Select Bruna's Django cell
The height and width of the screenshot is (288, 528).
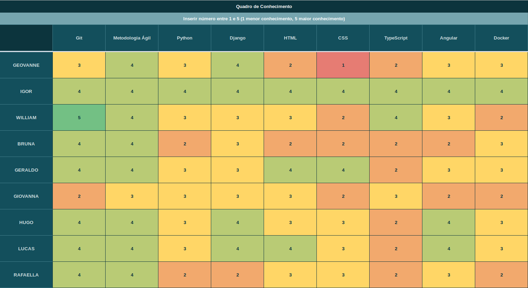[237, 144]
